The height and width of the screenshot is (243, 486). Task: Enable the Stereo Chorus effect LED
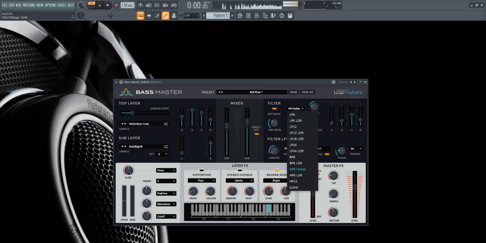240,170
